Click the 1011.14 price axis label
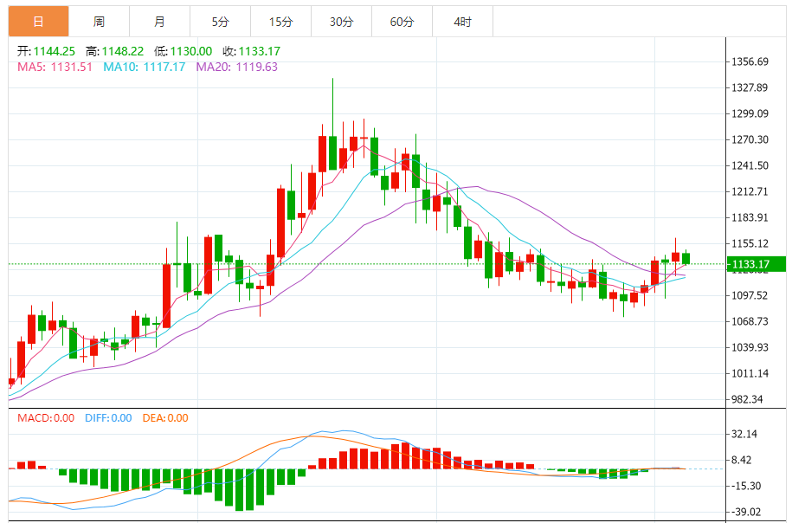792x523 pixels. click(750, 373)
